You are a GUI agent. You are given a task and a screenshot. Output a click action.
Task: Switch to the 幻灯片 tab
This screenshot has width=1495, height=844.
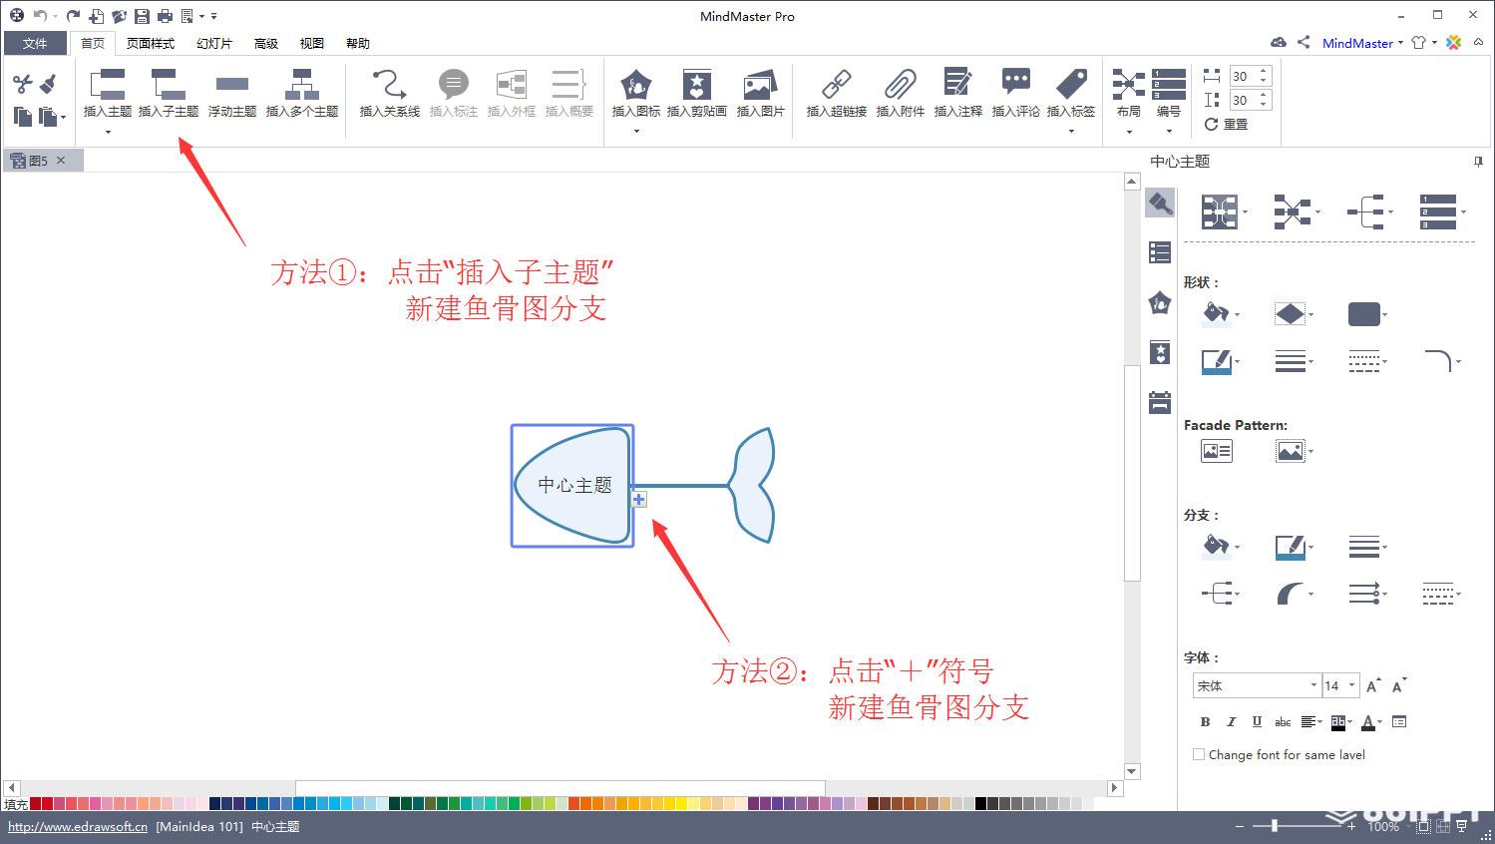pos(214,43)
